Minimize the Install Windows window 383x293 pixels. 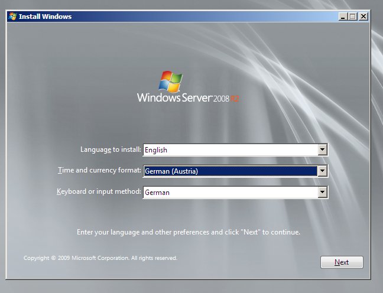[x=343, y=17]
